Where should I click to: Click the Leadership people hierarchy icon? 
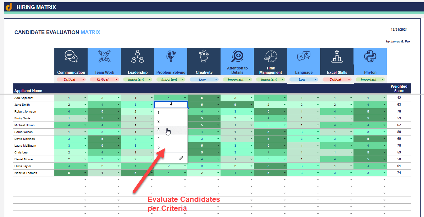tap(138, 56)
